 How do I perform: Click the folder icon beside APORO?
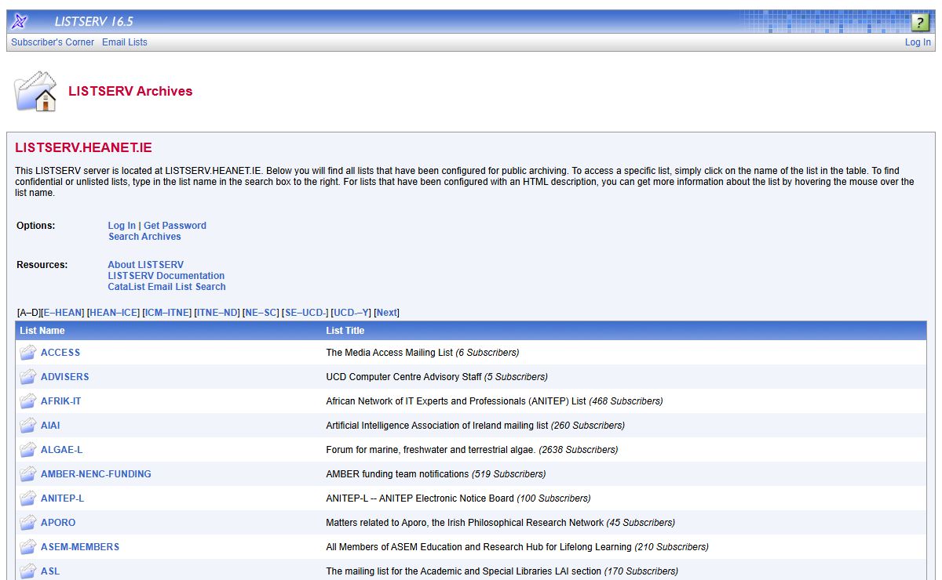[x=28, y=523]
